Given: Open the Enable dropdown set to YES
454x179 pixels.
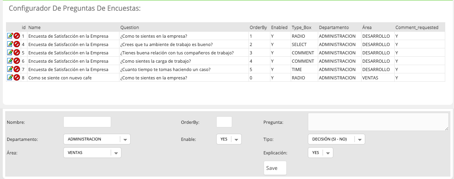Looking at the screenshot, I should pyautogui.click(x=229, y=139).
